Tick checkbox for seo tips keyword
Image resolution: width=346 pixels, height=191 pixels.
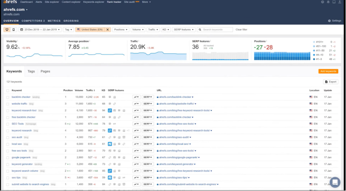pyautogui.click(x=8, y=178)
